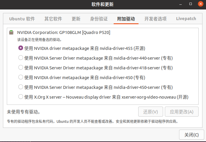This screenshot has height=142, width=206.
Task: Choose nvidia-driver-440-server radio option
Action: 21,58
